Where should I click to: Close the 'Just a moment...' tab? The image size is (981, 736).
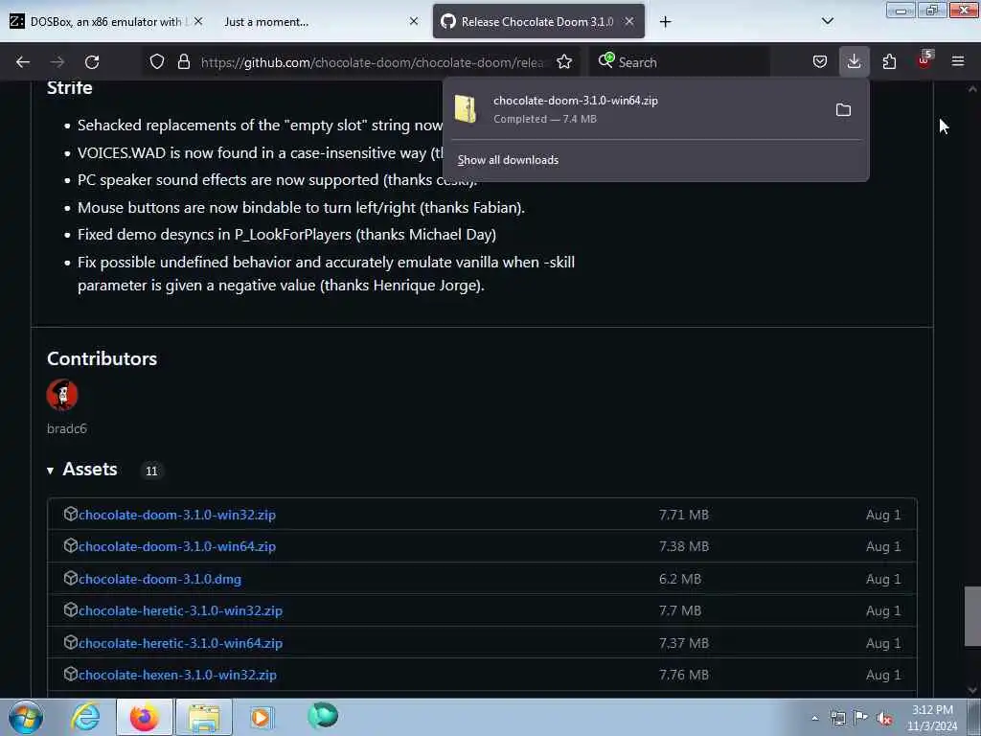pos(414,21)
